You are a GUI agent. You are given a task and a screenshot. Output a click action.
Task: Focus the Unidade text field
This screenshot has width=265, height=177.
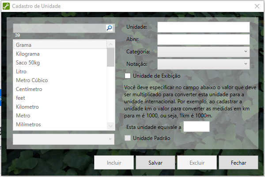click(x=203, y=27)
